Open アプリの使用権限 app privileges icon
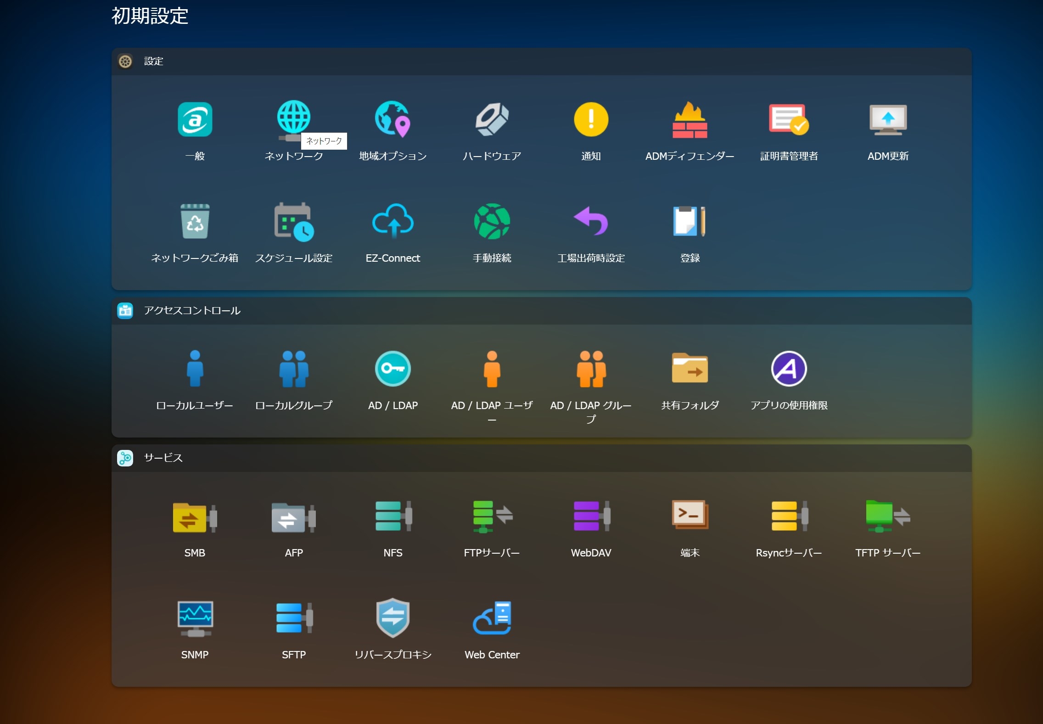 click(x=789, y=369)
